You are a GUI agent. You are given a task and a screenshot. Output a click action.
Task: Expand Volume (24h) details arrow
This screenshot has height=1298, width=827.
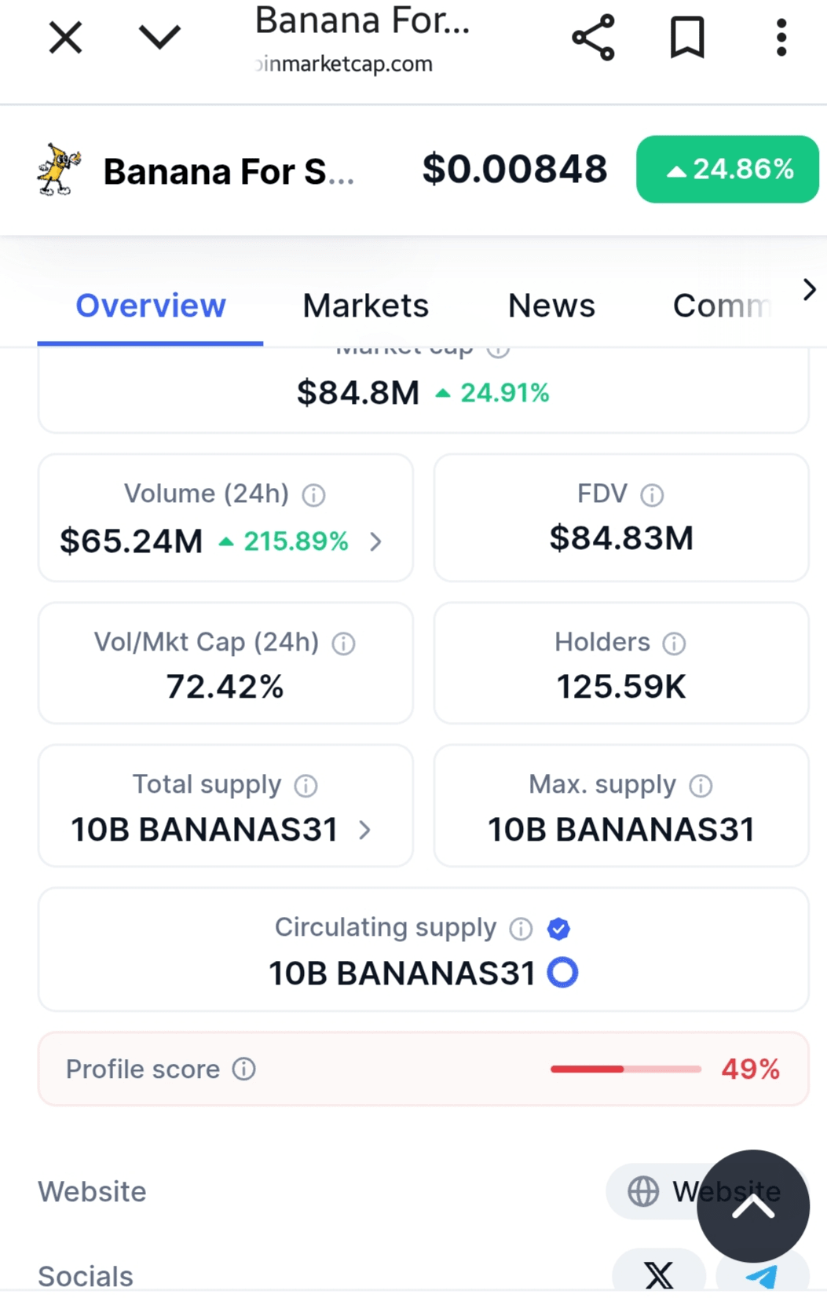coord(376,541)
